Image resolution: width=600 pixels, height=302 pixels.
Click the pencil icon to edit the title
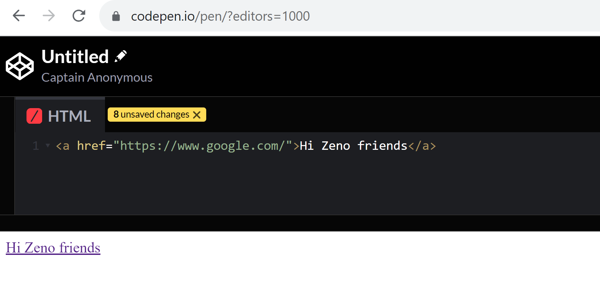(x=121, y=56)
